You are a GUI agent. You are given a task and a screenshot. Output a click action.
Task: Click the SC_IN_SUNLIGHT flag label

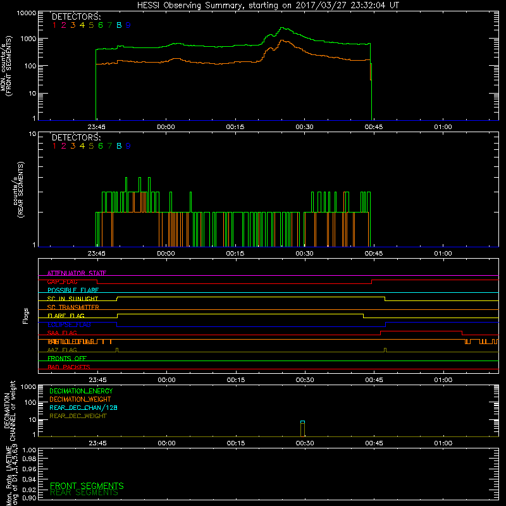coord(73,299)
